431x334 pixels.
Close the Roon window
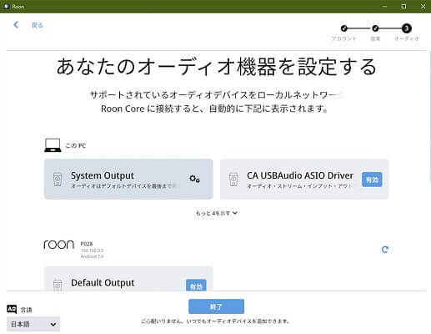pyautogui.click(x=423, y=7)
